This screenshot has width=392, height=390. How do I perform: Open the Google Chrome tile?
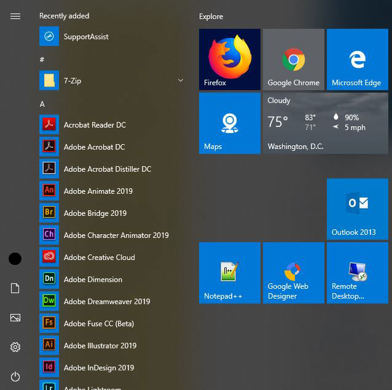[x=294, y=59]
